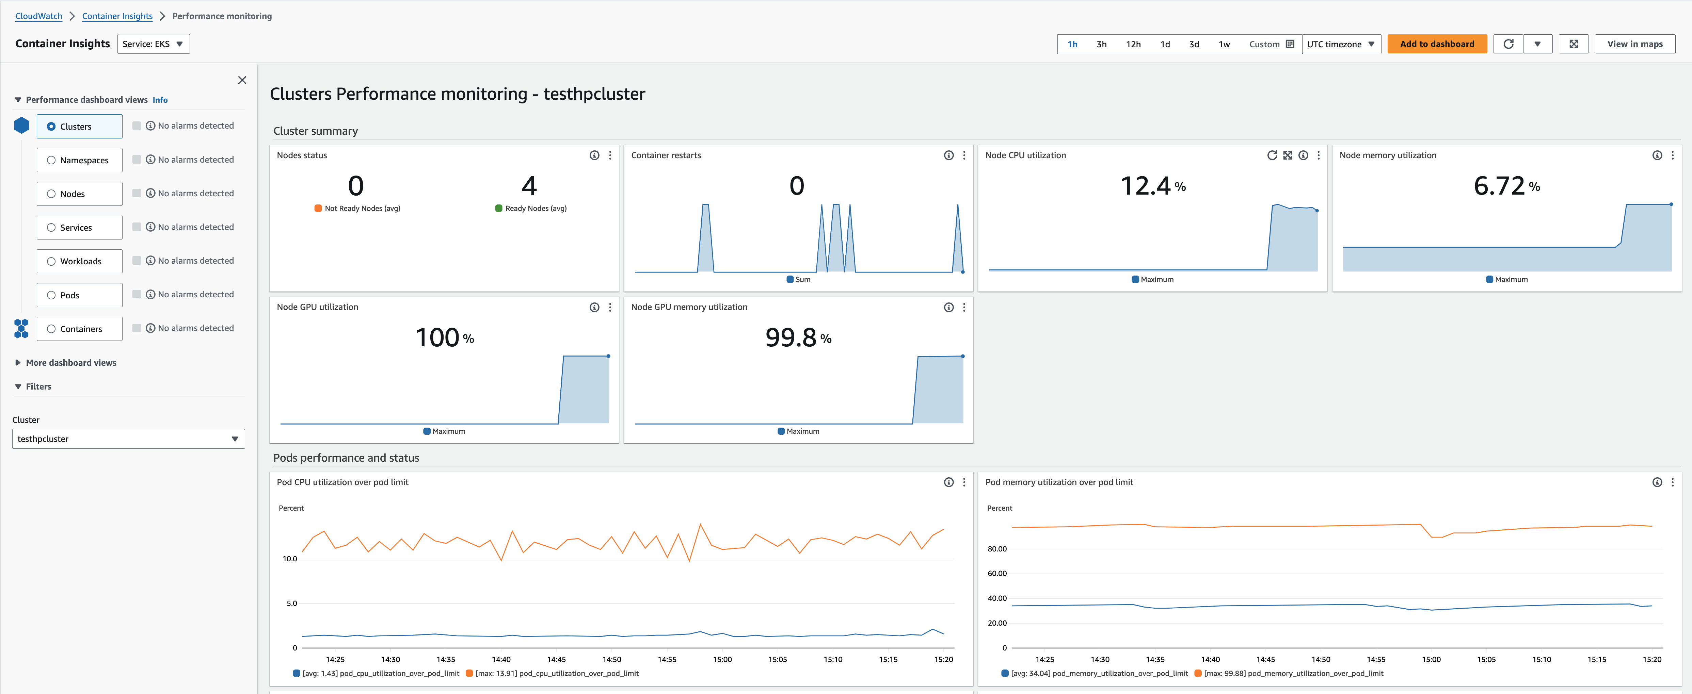This screenshot has width=1692, height=694.
Task: Show info for Container restarts widget
Action: point(948,155)
